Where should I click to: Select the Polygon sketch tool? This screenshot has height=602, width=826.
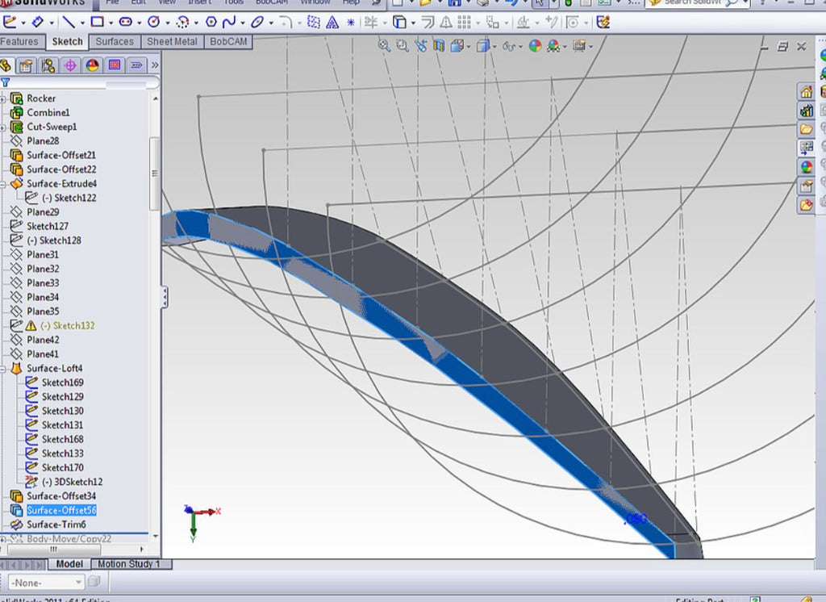tap(210, 23)
